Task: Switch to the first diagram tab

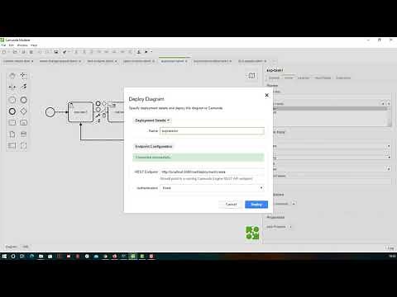Action: coord(18,61)
